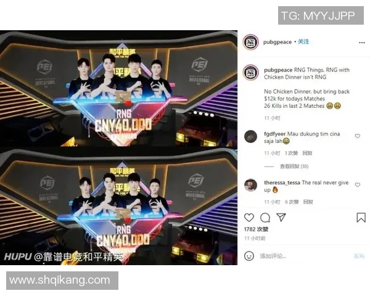Viewport: 370px width, 296px height.
Task: Click fgdfyeer's profile picture
Action: coord(250,136)
